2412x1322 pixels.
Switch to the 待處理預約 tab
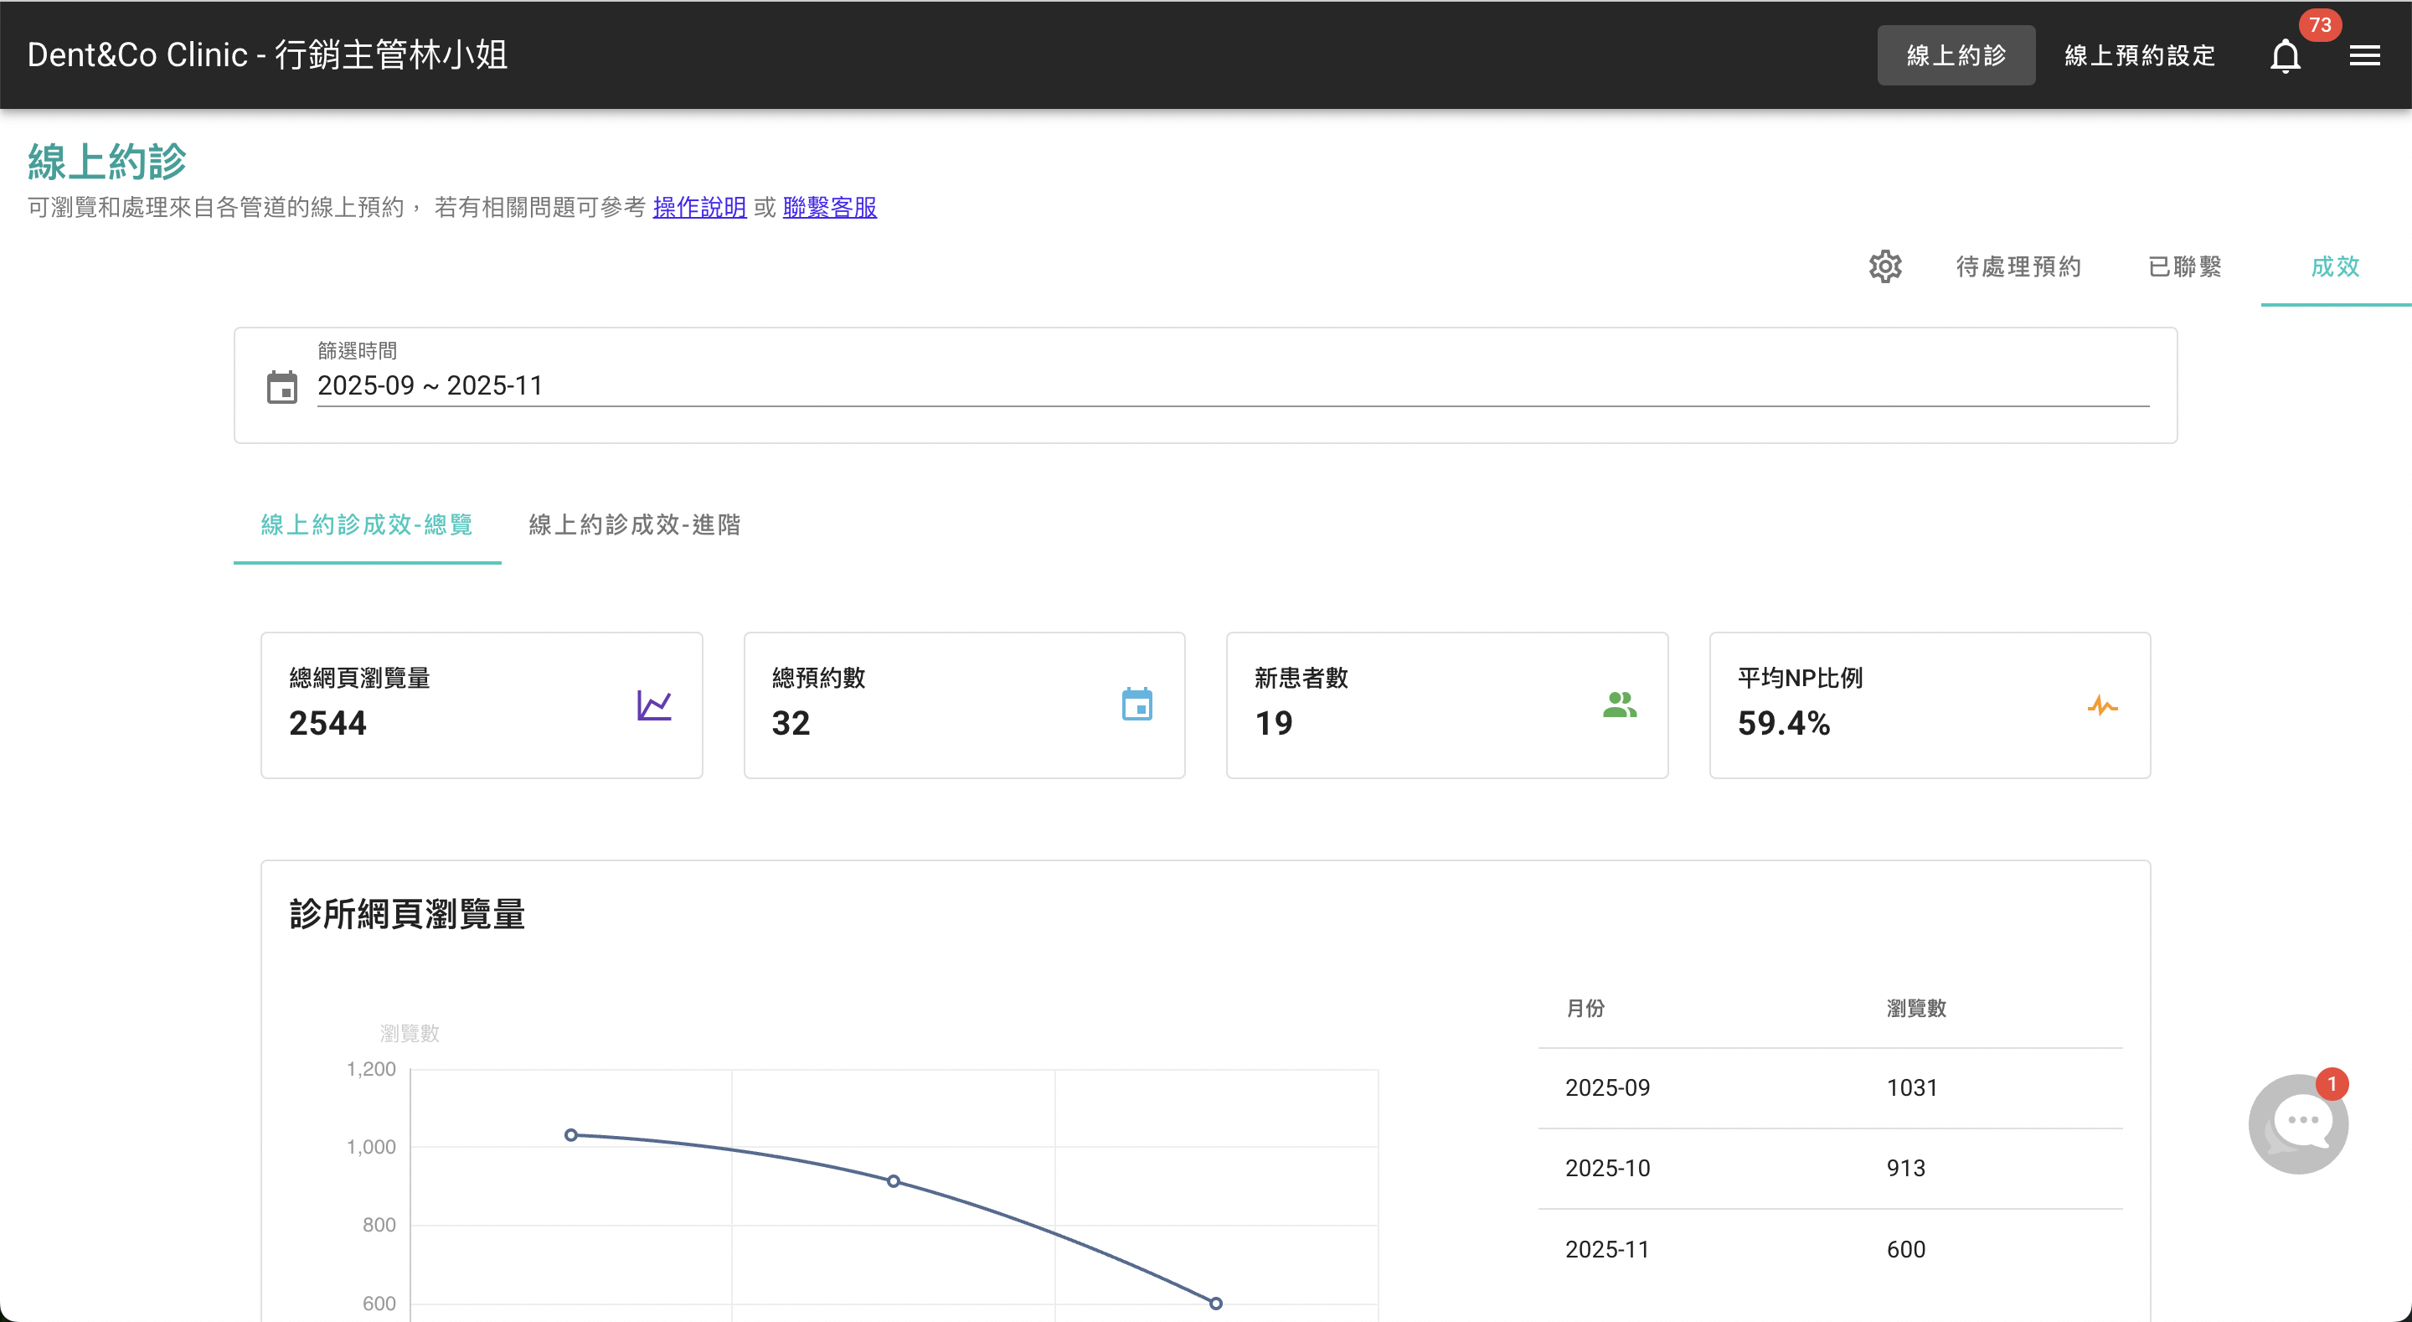point(2018,267)
